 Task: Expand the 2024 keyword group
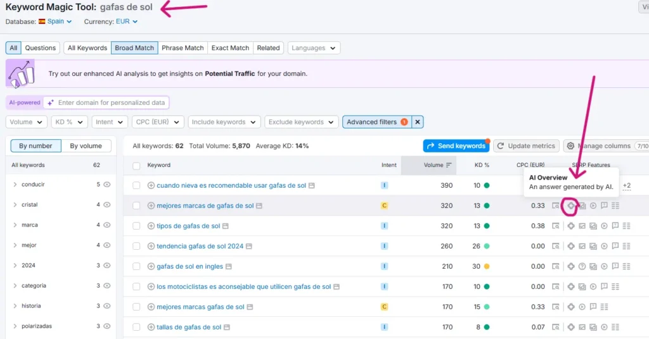point(15,266)
